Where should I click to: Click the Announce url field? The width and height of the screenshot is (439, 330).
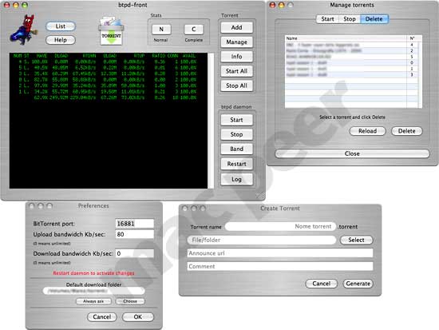point(280,253)
